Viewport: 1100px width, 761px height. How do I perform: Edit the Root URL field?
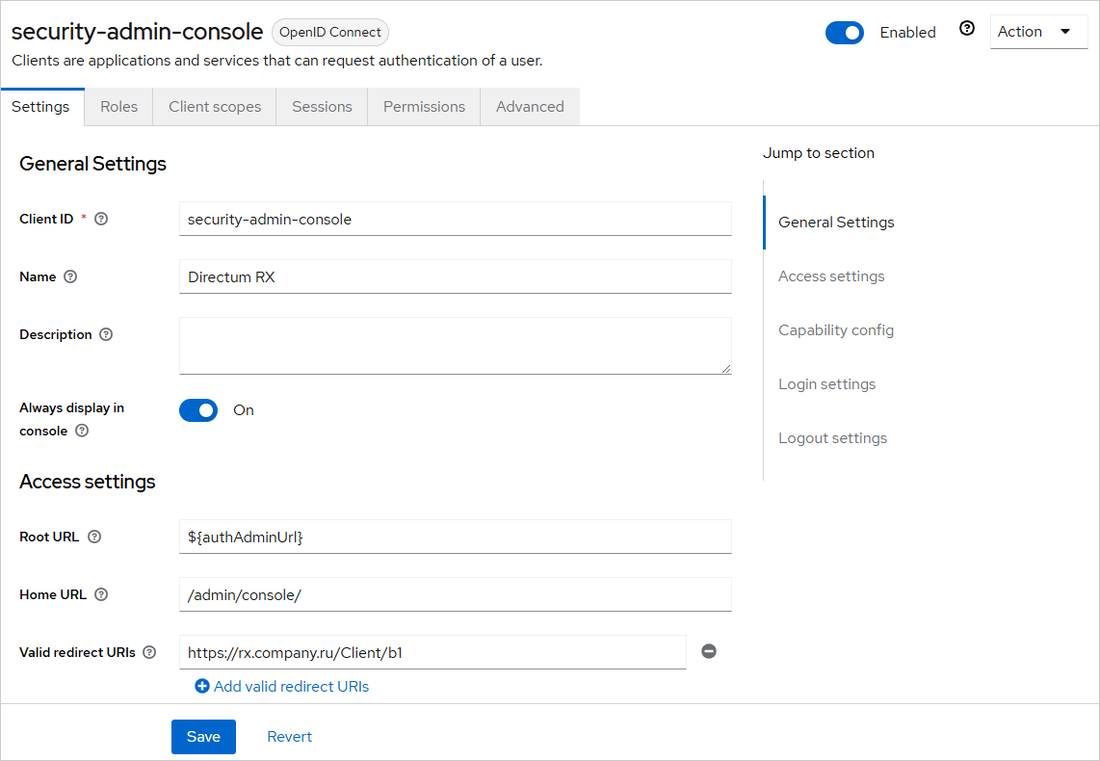tap(456, 537)
